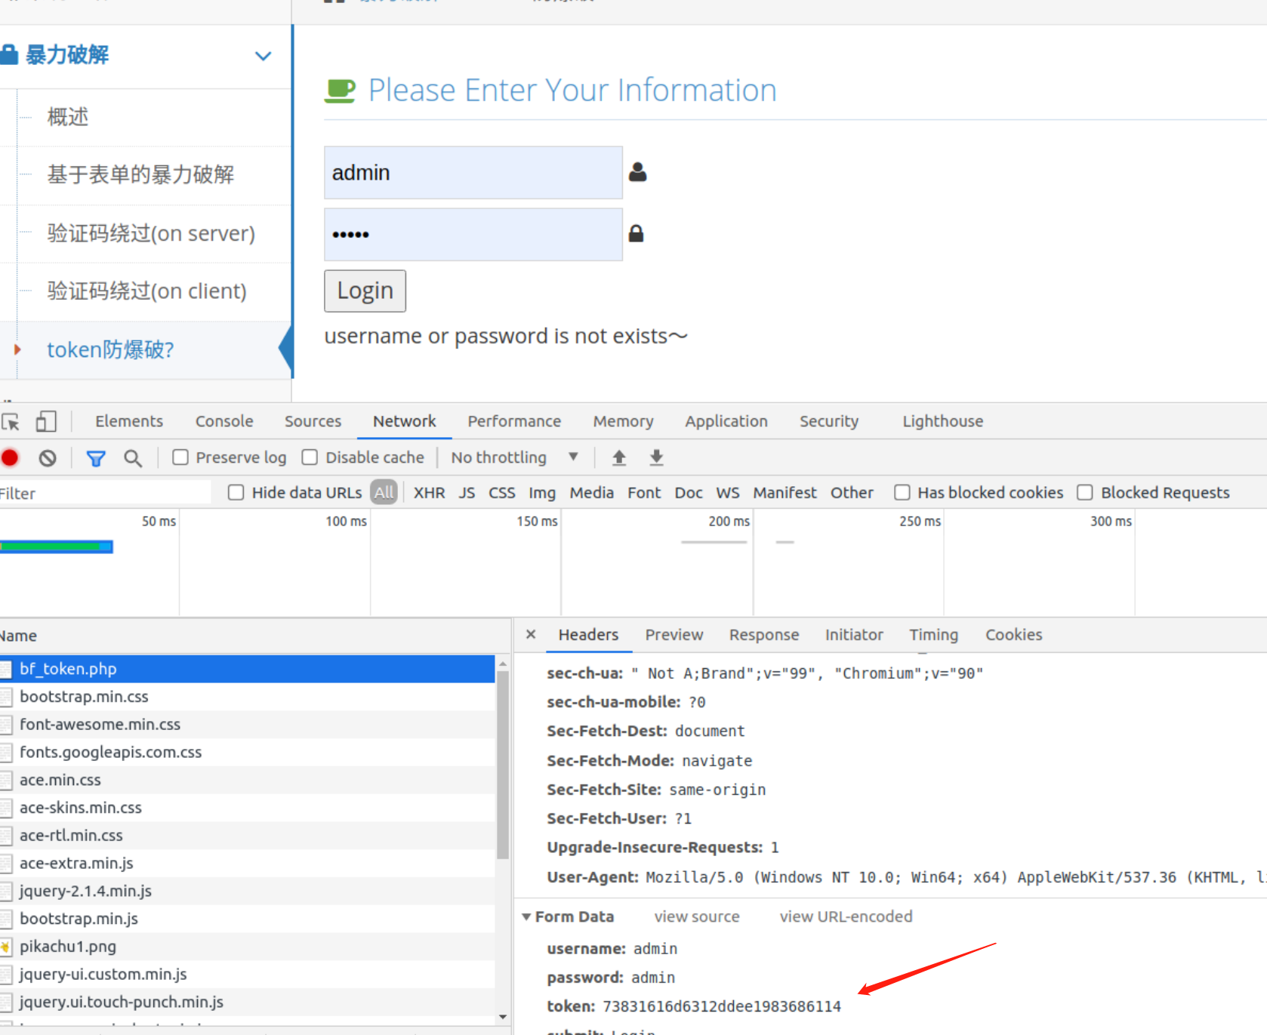1267x1035 pixels.
Task: Switch to the Memory tab
Action: (624, 421)
